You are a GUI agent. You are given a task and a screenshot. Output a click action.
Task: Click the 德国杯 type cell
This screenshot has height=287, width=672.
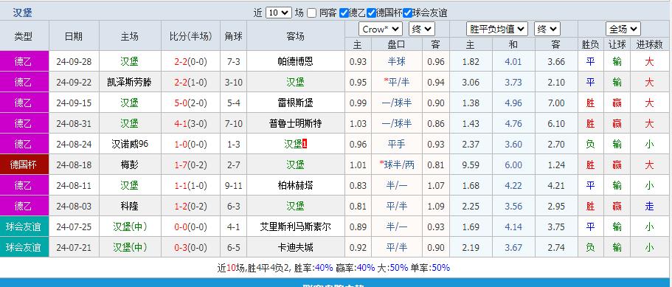[x=24, y=165]
